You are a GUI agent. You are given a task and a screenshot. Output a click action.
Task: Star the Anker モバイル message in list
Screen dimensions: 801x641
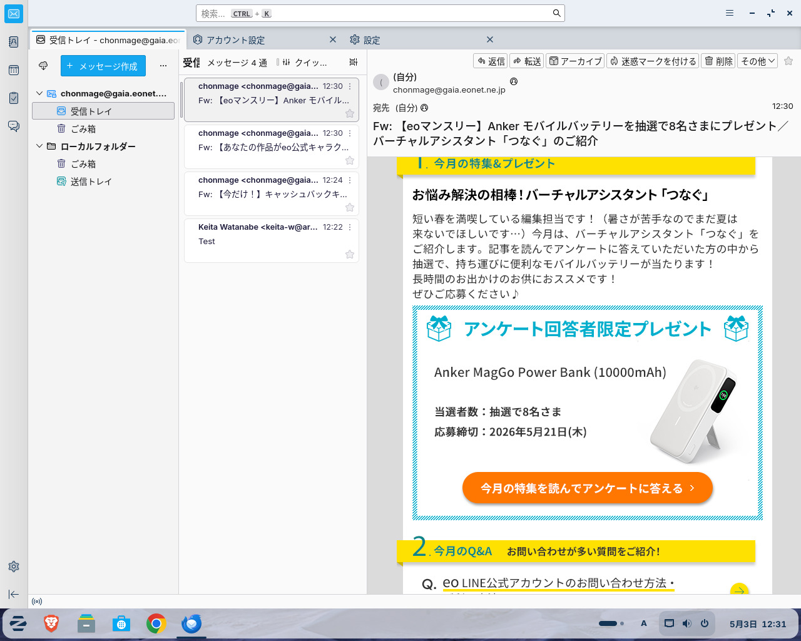[350, 113]
